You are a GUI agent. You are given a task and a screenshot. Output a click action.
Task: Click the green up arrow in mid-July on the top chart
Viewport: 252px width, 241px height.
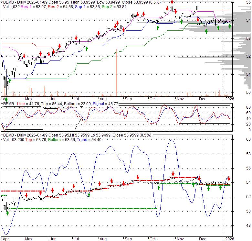pos(86,49)
